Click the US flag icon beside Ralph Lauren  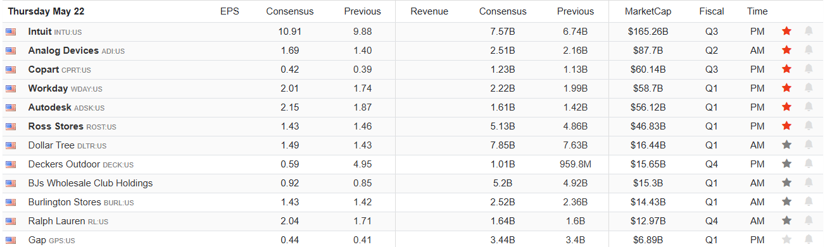pos(11,221)
